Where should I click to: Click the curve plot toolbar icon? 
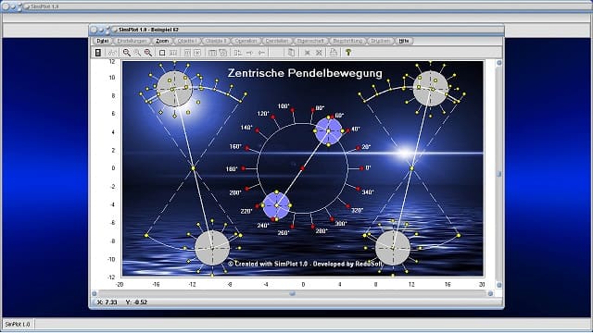pyautogui.click(x=112, y=53)
